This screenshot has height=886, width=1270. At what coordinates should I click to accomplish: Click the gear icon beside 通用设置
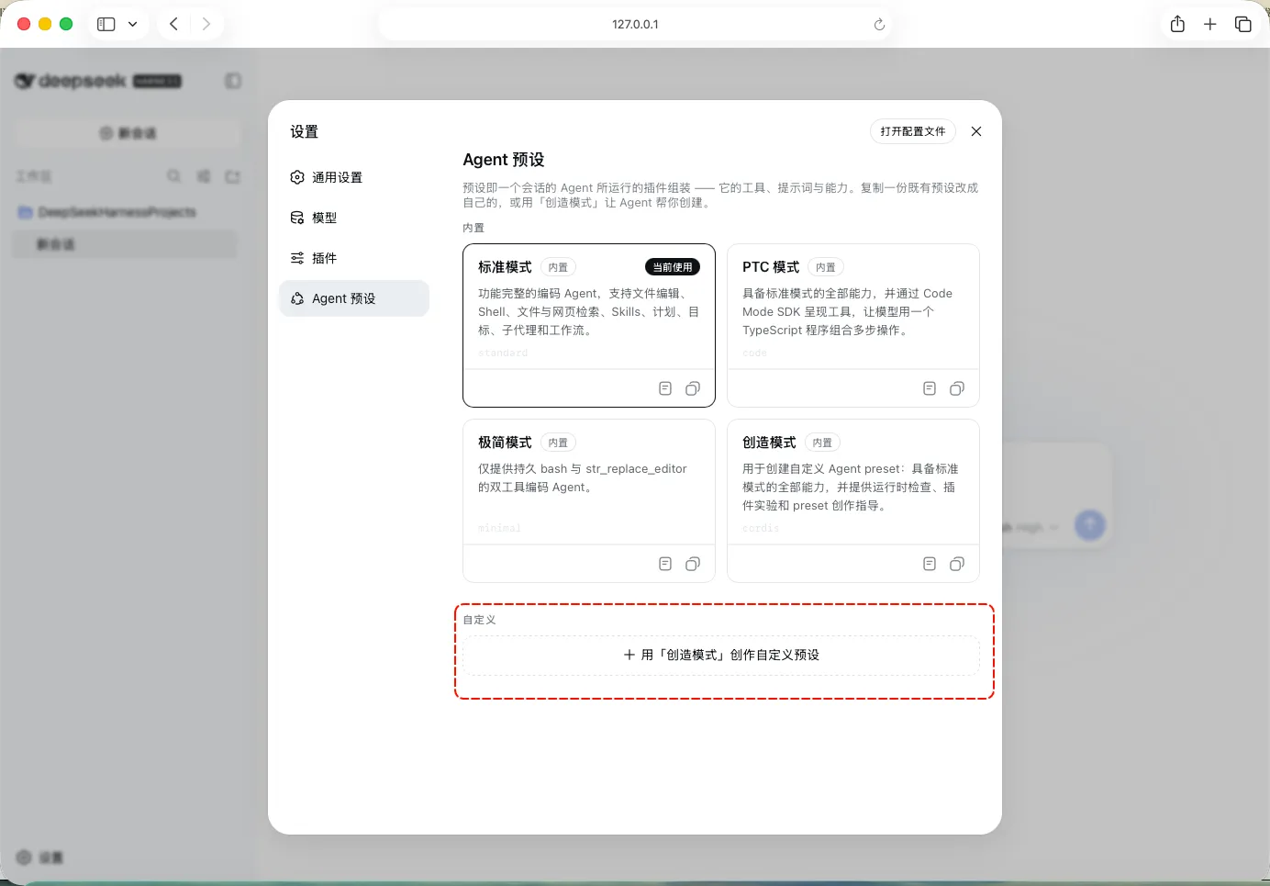coord(297,177)
